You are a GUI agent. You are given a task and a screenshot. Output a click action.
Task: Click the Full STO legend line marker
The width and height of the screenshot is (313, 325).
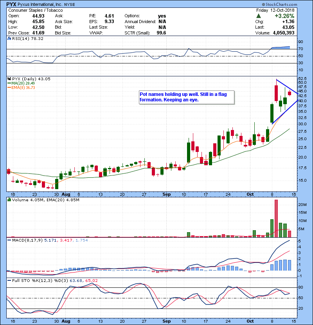(9, 280)
